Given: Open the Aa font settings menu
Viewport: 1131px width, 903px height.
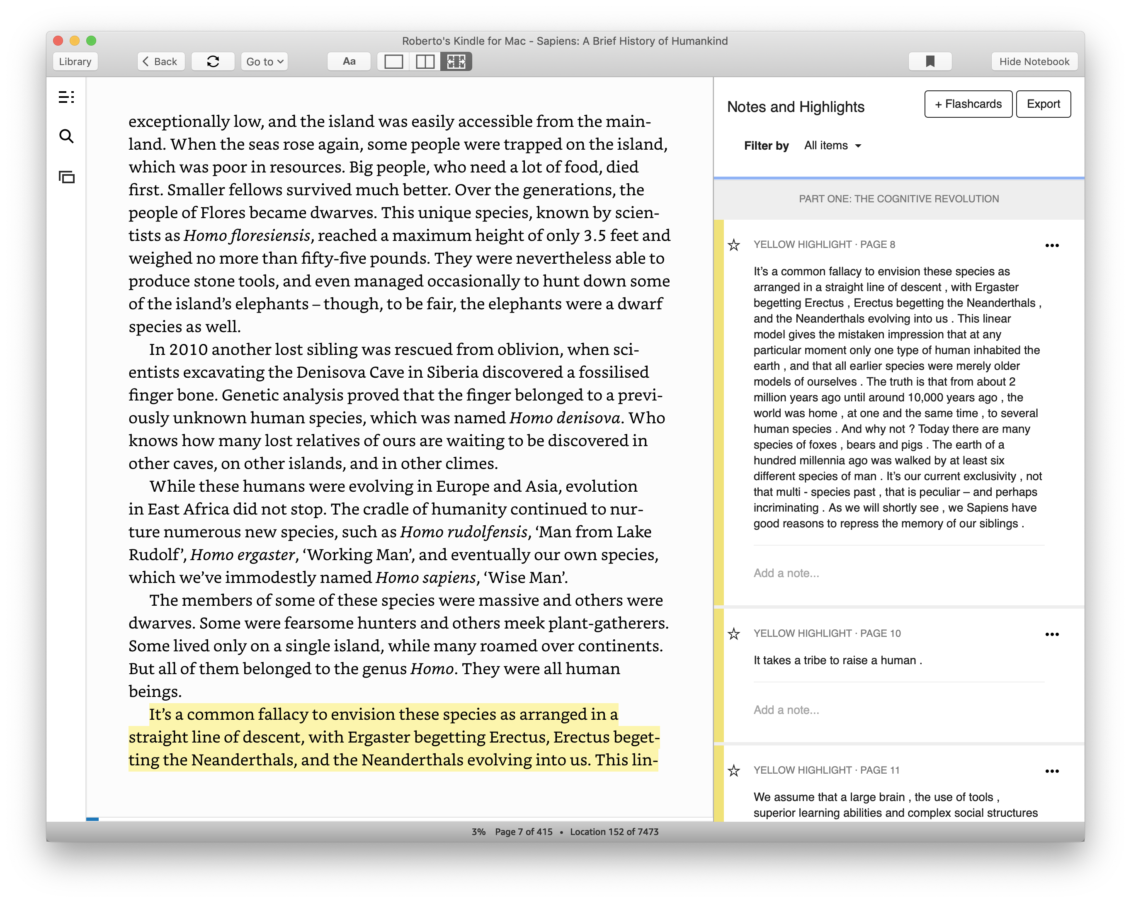Looking at the screenshot, I should click(349, 61).
